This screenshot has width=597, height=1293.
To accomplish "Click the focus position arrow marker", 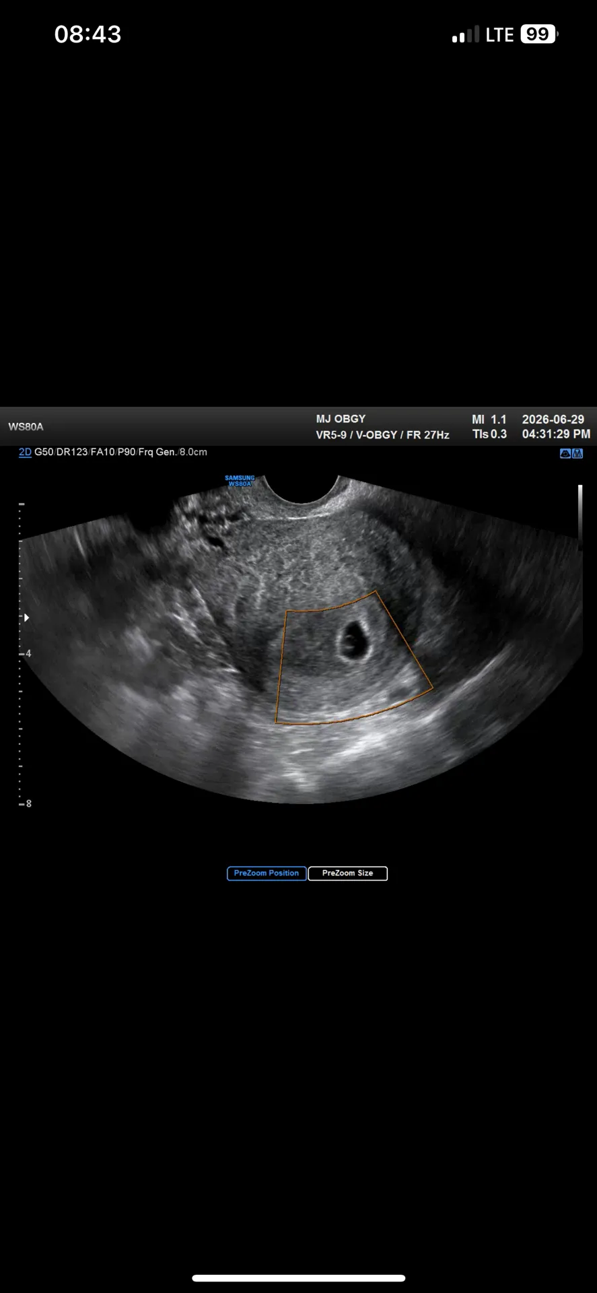I will [x=26, y=618].
